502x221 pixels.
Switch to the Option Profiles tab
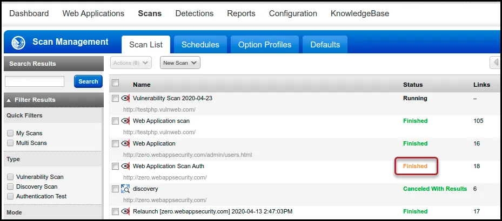[x=265, y=44]
